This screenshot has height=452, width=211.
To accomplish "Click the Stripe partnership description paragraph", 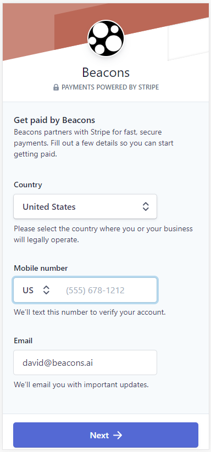I will pos(93,143).
